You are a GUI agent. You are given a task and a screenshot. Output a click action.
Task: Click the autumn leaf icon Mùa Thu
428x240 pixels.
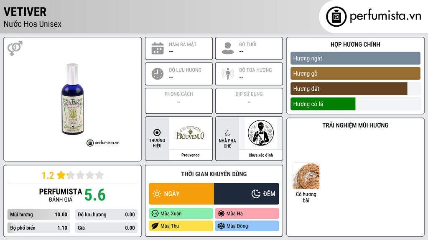click(x=155, y=226)
